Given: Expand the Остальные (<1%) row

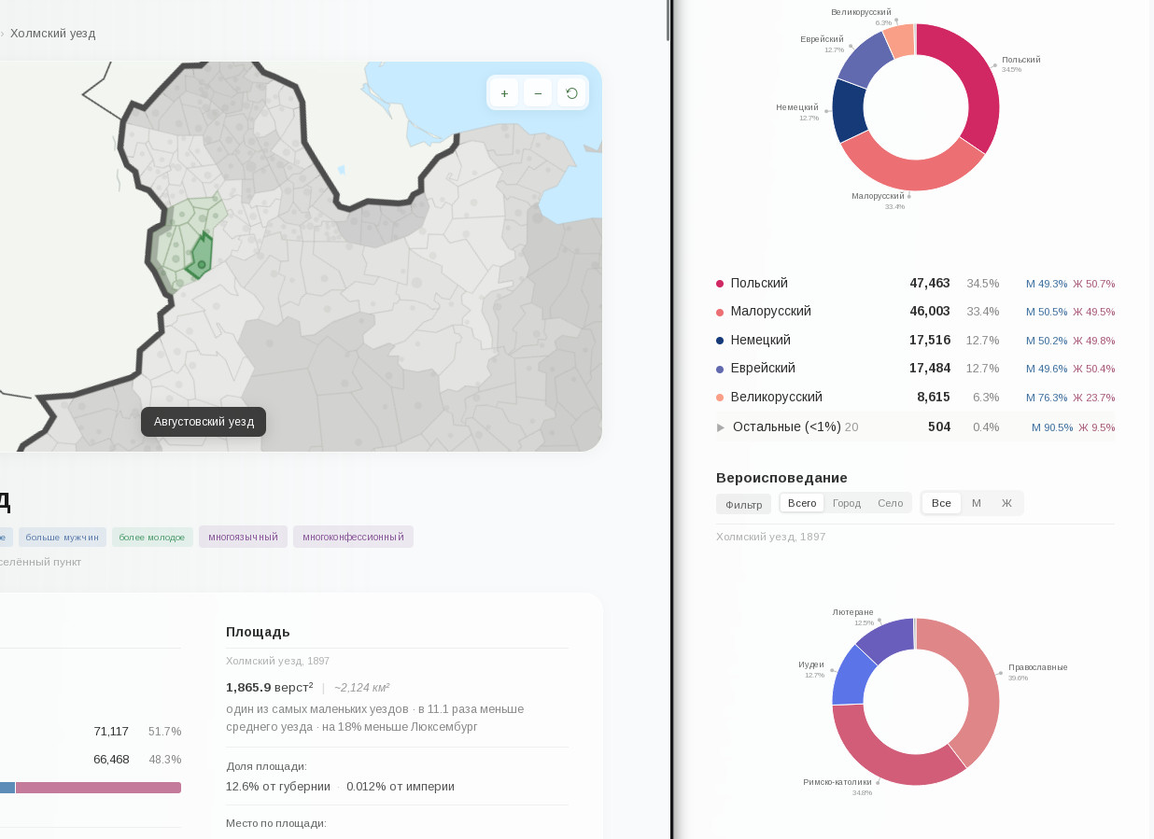Looking at the screenshot, I should tap(915, 426).
